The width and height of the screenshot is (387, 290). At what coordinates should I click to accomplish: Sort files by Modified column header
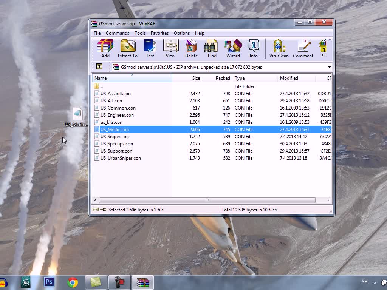coord(296,78)
